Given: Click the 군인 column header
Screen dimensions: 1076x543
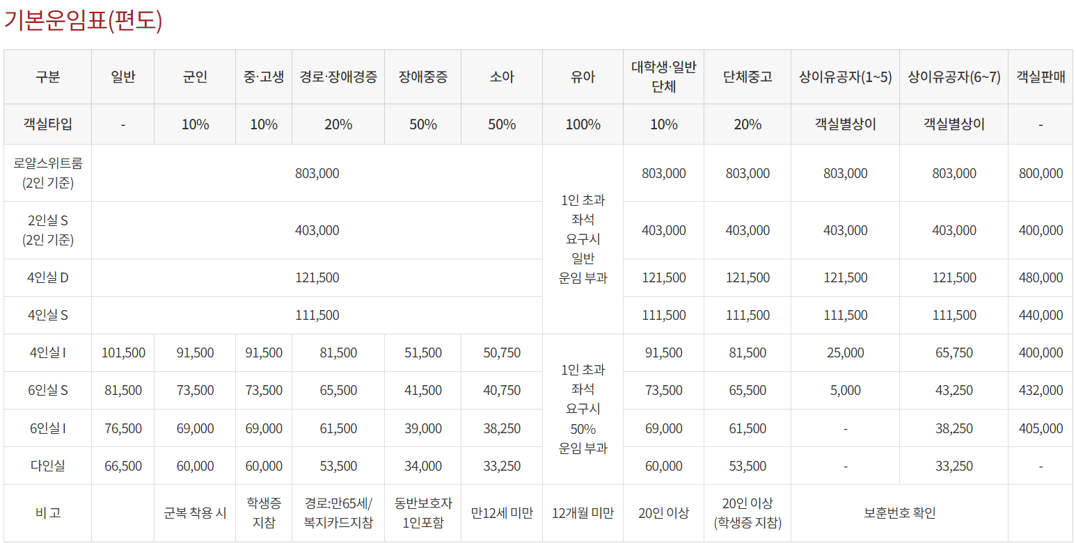Looking at the screenshot, I should pyautogui.click(x=195, y=77).
